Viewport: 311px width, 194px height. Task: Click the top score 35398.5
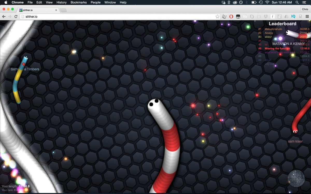[x=305, y=29]
